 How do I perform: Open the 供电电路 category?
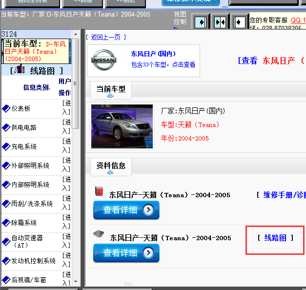24,127
